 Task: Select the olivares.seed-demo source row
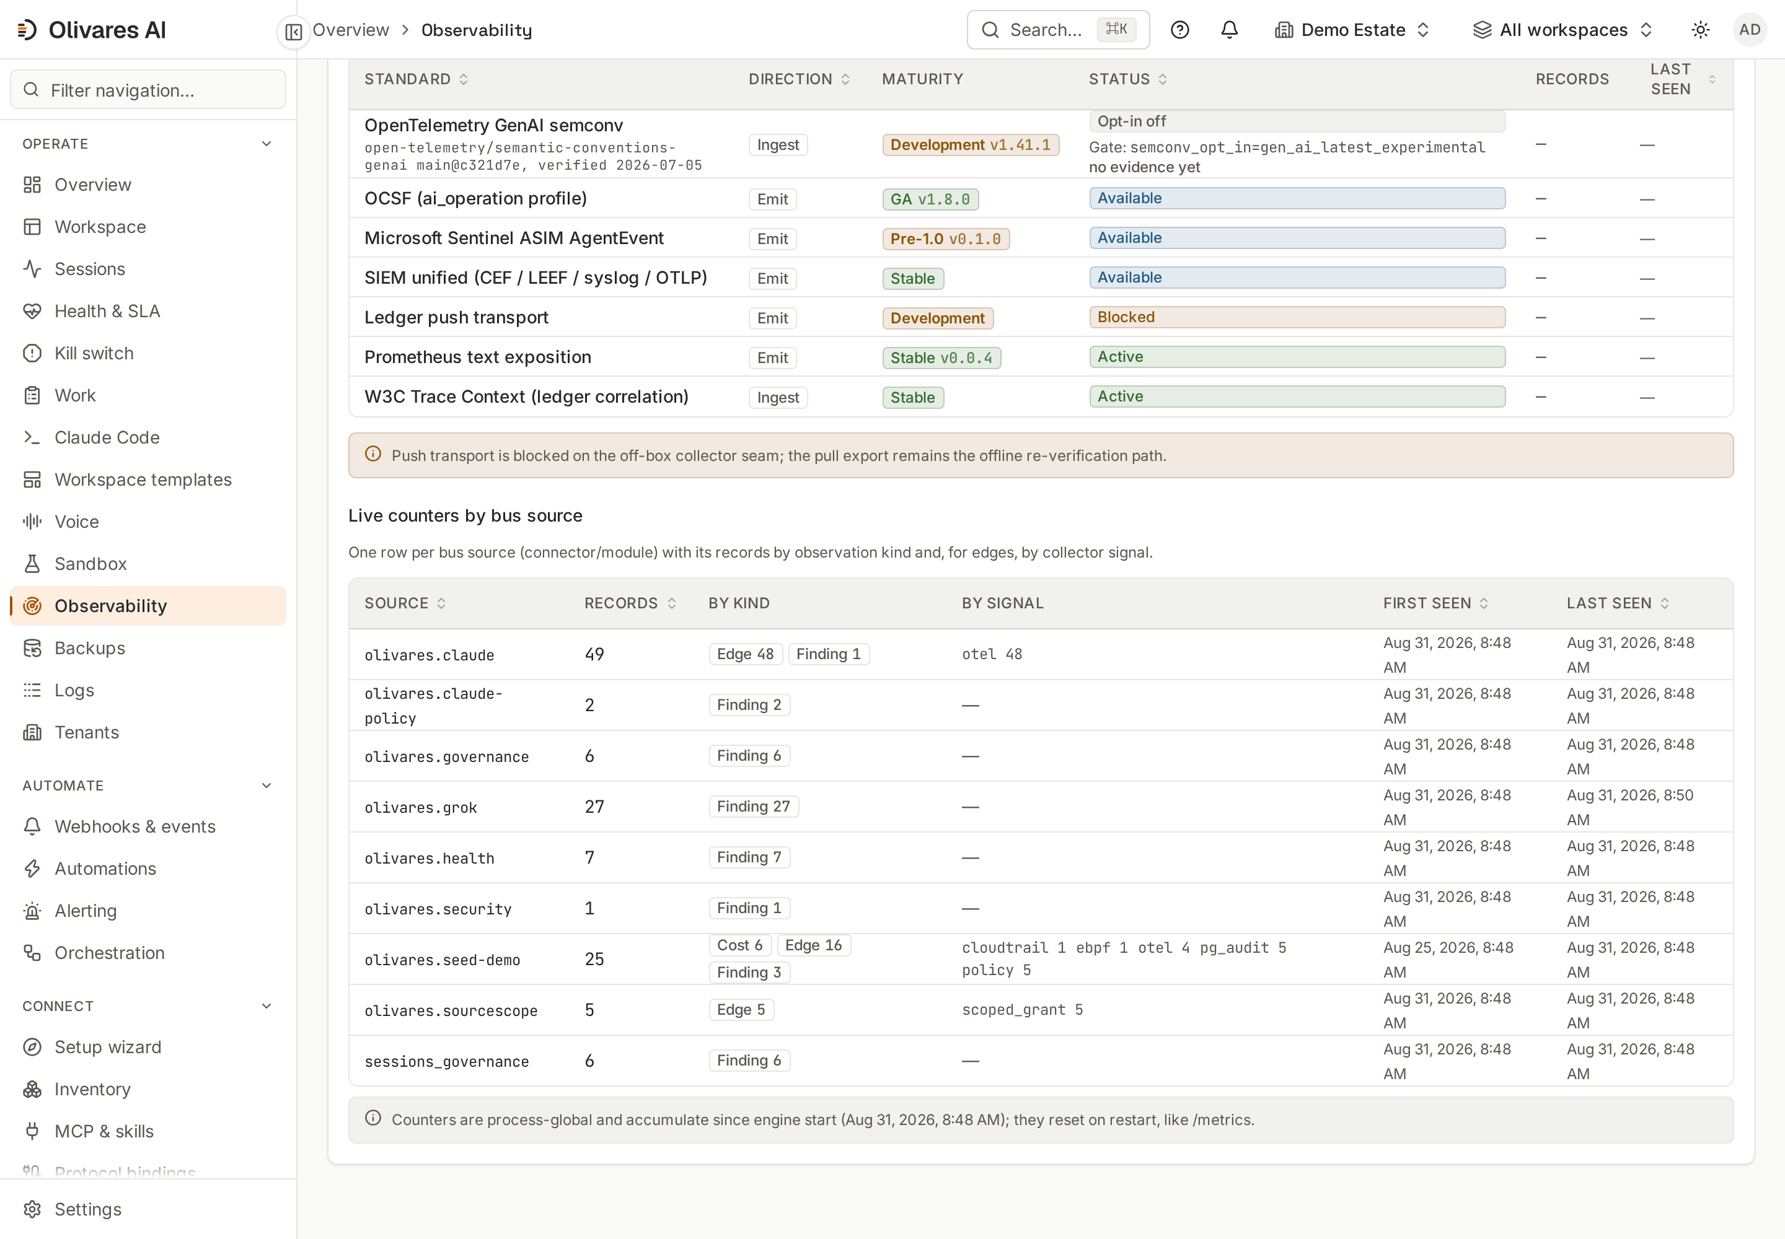pos(1041,960)
